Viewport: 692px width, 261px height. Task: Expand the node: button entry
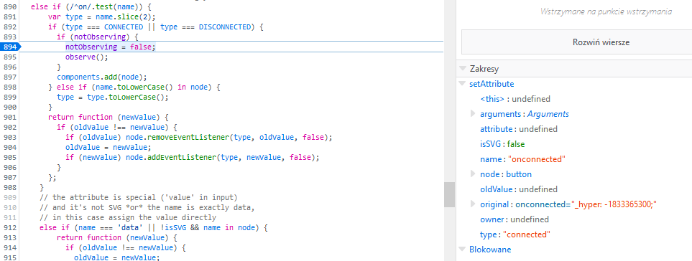coord(474,174)
